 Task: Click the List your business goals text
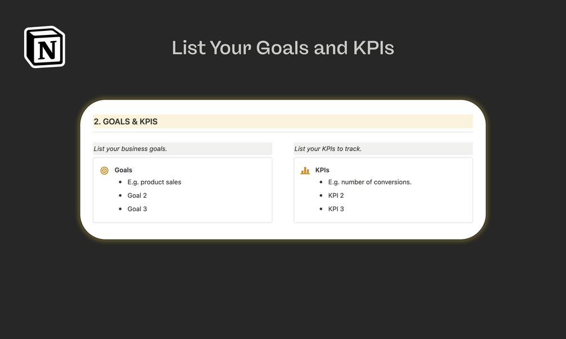(x=130, y=149)
